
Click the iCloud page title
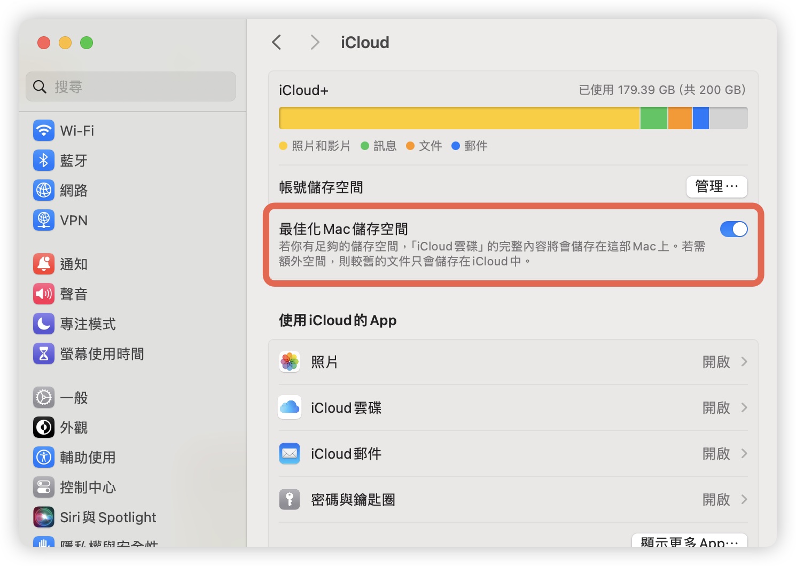pyautogui.click(x=365, y=43)
